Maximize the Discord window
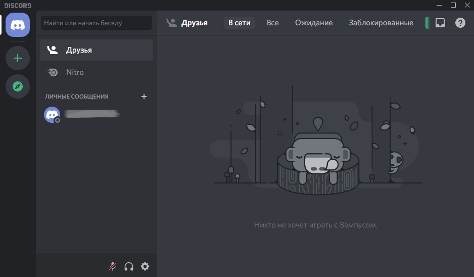The height and width of the screenshot is (277, 474). 453,5
